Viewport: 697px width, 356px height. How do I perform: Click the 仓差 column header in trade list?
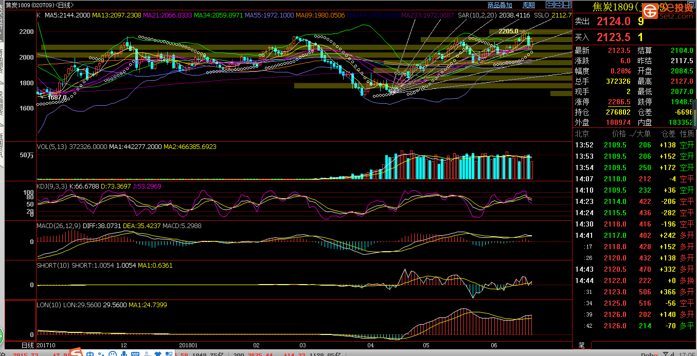click(x=668, y=134)
